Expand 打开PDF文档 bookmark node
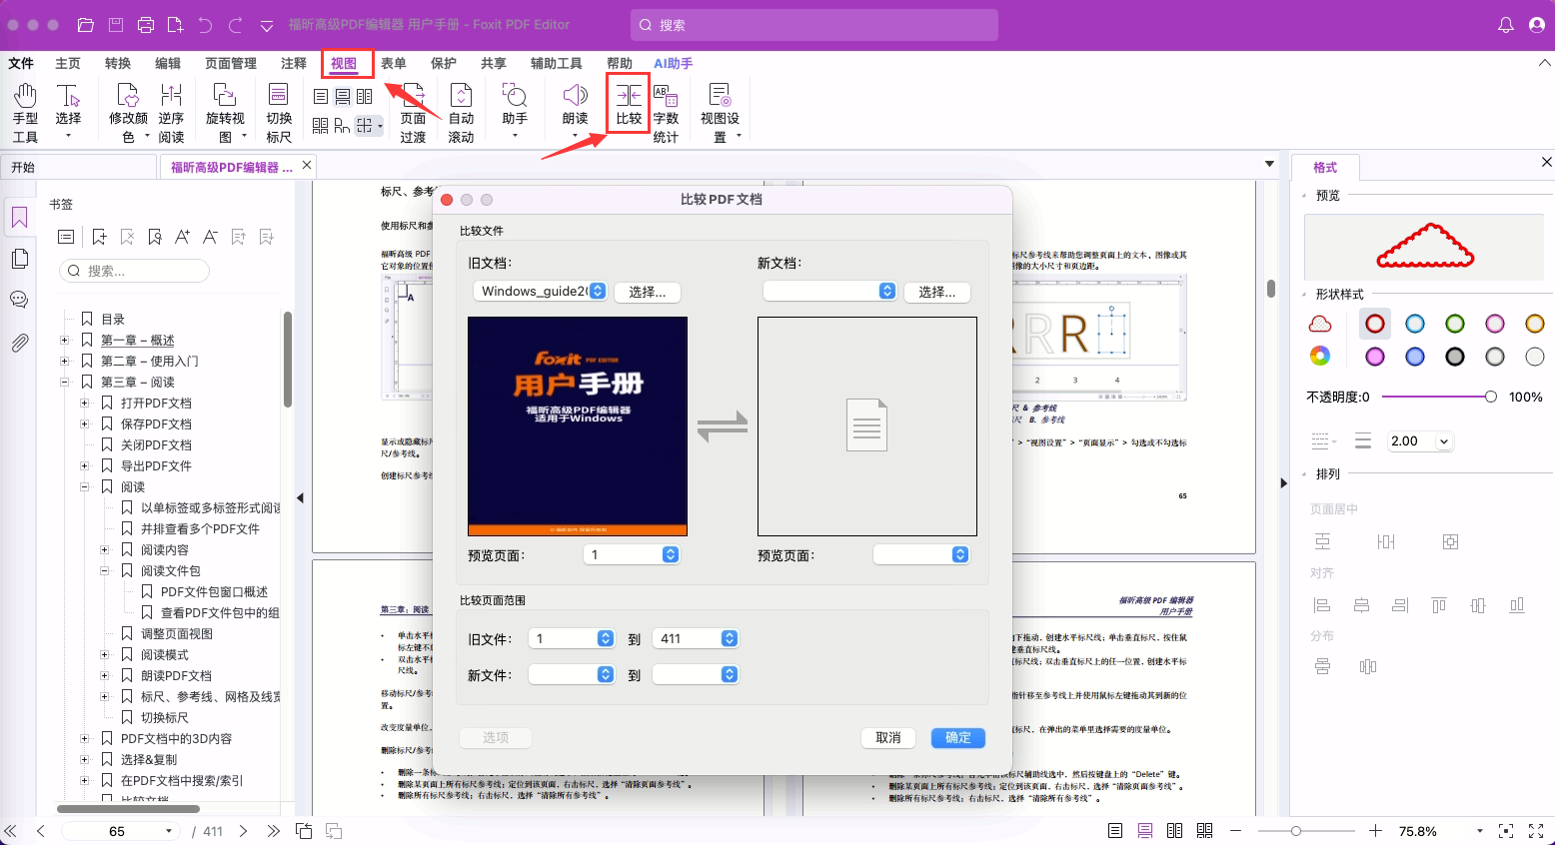The image size is (1555, 845). pyautogui.click(x=85, y=404)
